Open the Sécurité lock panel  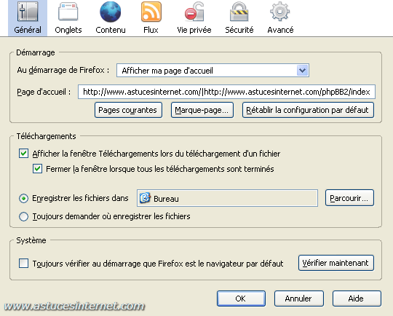point(239,18)
